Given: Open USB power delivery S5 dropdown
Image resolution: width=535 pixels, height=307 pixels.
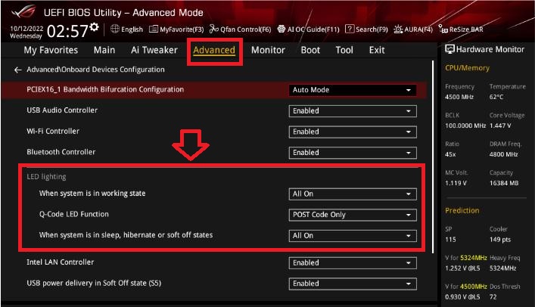Looking at the screenshot, I should click(x=353, y=284).
